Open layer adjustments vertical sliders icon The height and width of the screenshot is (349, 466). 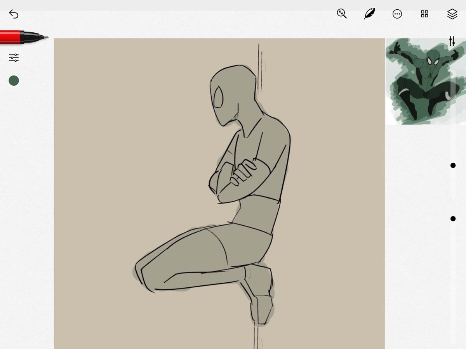pyautogui.click(x=452, y=41)
